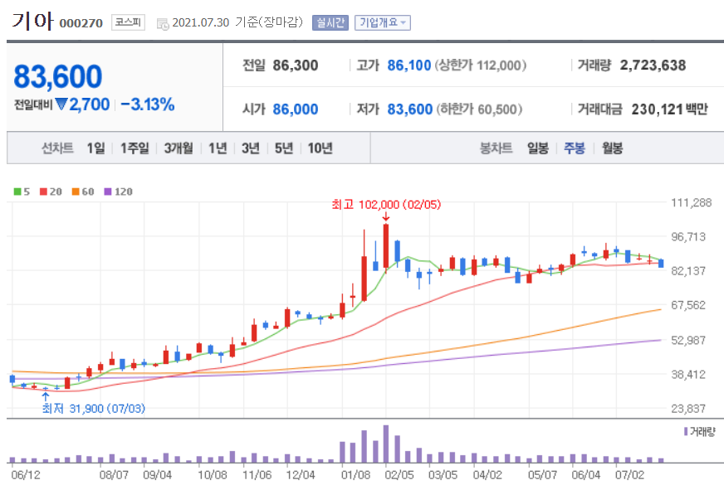Click the green 5 moving-average legend swatch
Screen dimensions: 724x485
point(17,192)
